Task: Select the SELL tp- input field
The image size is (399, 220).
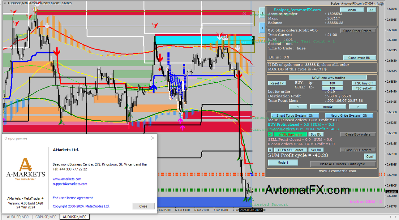Action: (332, 88)
